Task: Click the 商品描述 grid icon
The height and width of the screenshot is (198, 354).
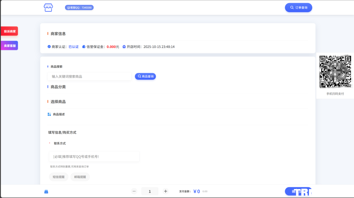Action: click(49, 114)
